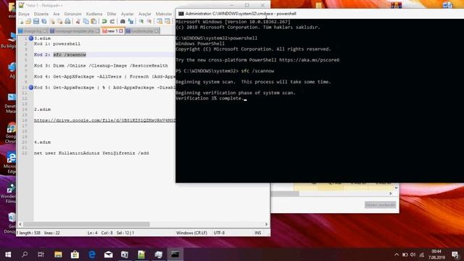Screen dimensions: 464x261
Task: Open Microsoft Edge from the taskbar
Action: pyautogui.click(x=92, y=254)
